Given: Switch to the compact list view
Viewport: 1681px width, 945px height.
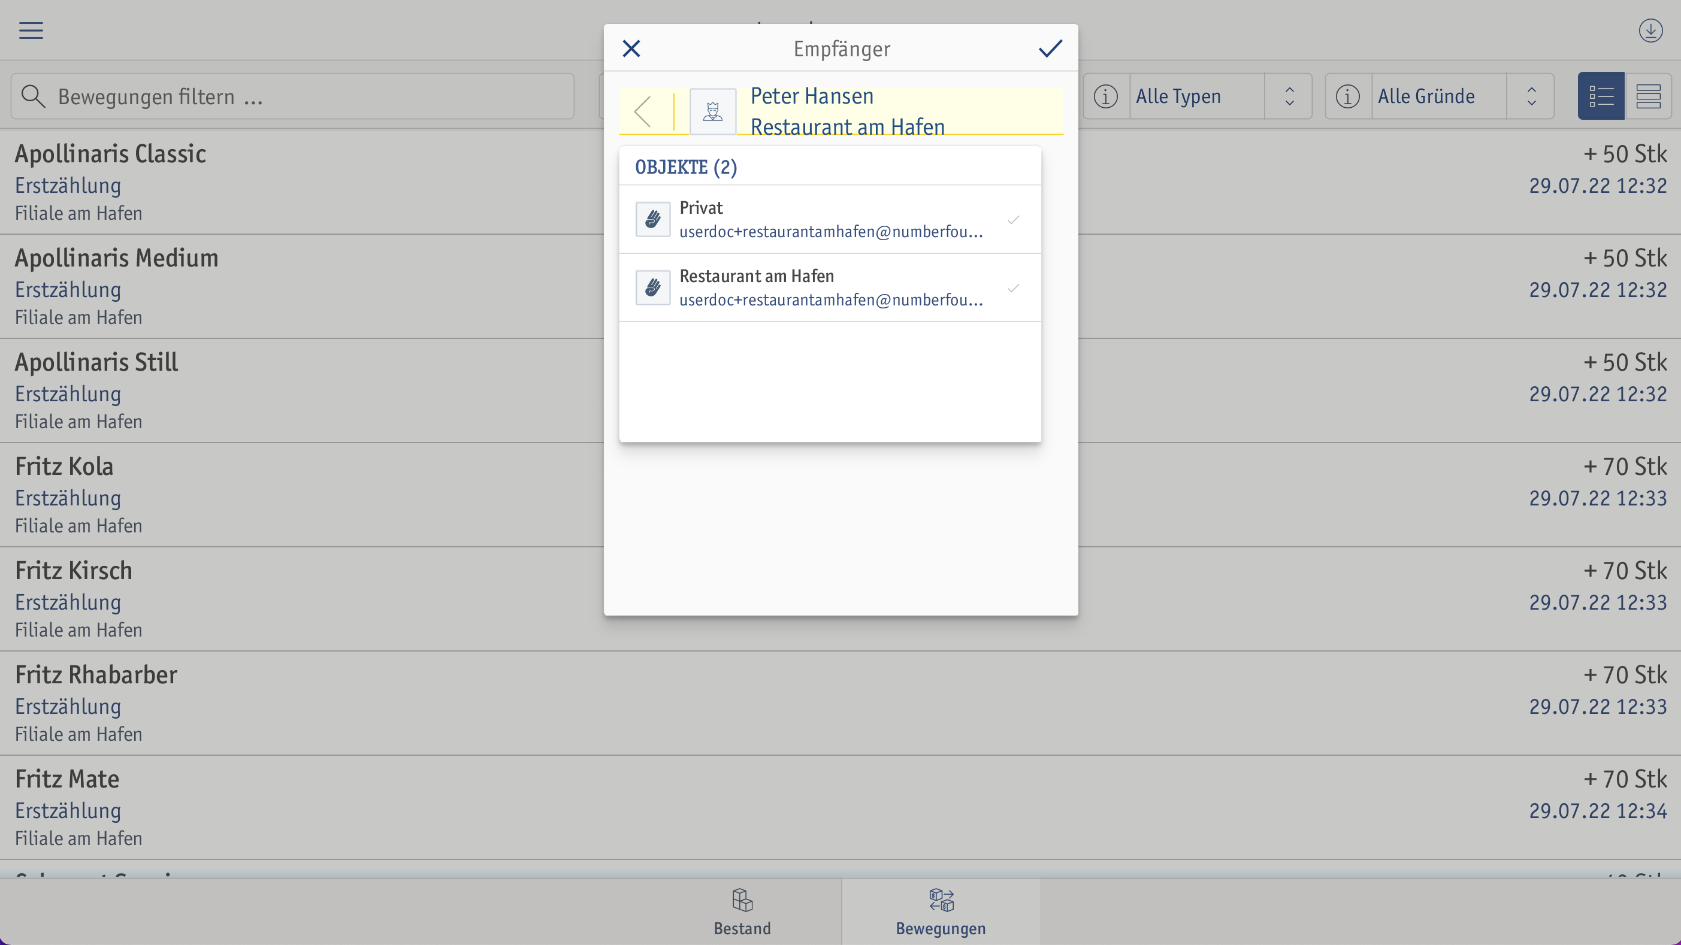Looking at the screenshot, I should 1647,96.
